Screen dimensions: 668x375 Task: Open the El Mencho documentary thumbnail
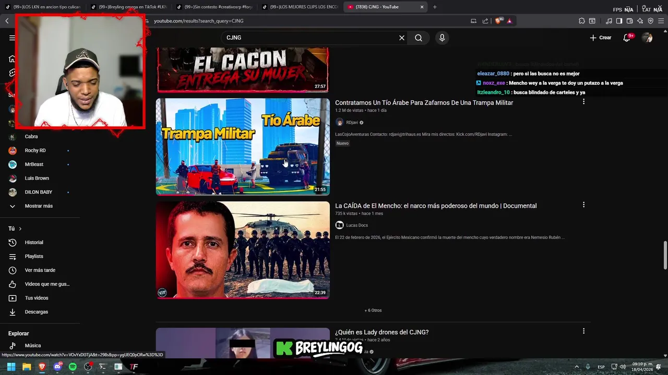243,250
